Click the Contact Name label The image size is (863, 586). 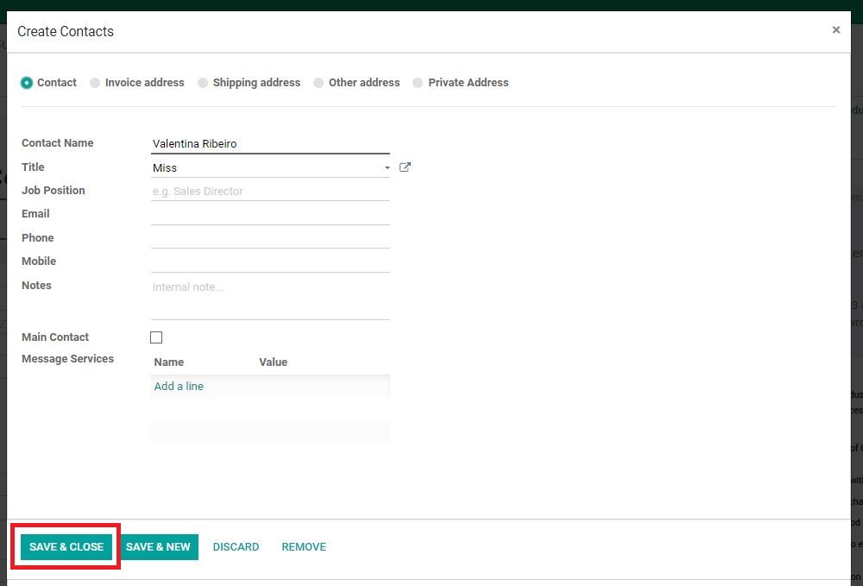(x=57, y=143)
